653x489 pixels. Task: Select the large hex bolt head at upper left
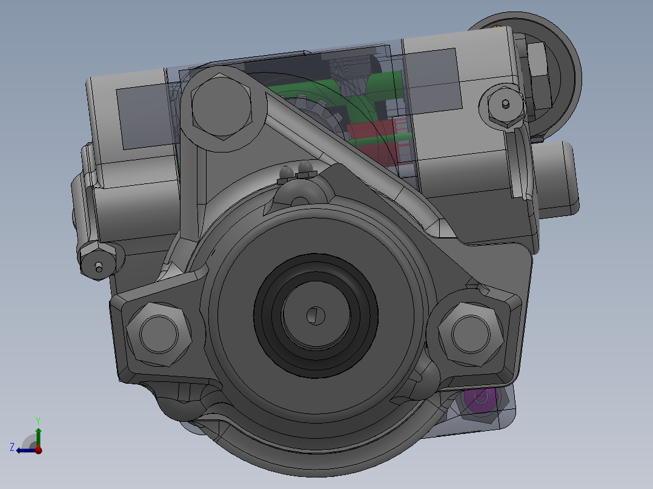point(222,106)
